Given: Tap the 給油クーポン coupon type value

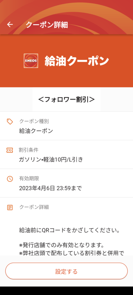Looking at the screenshot, I should click(36, 131).
